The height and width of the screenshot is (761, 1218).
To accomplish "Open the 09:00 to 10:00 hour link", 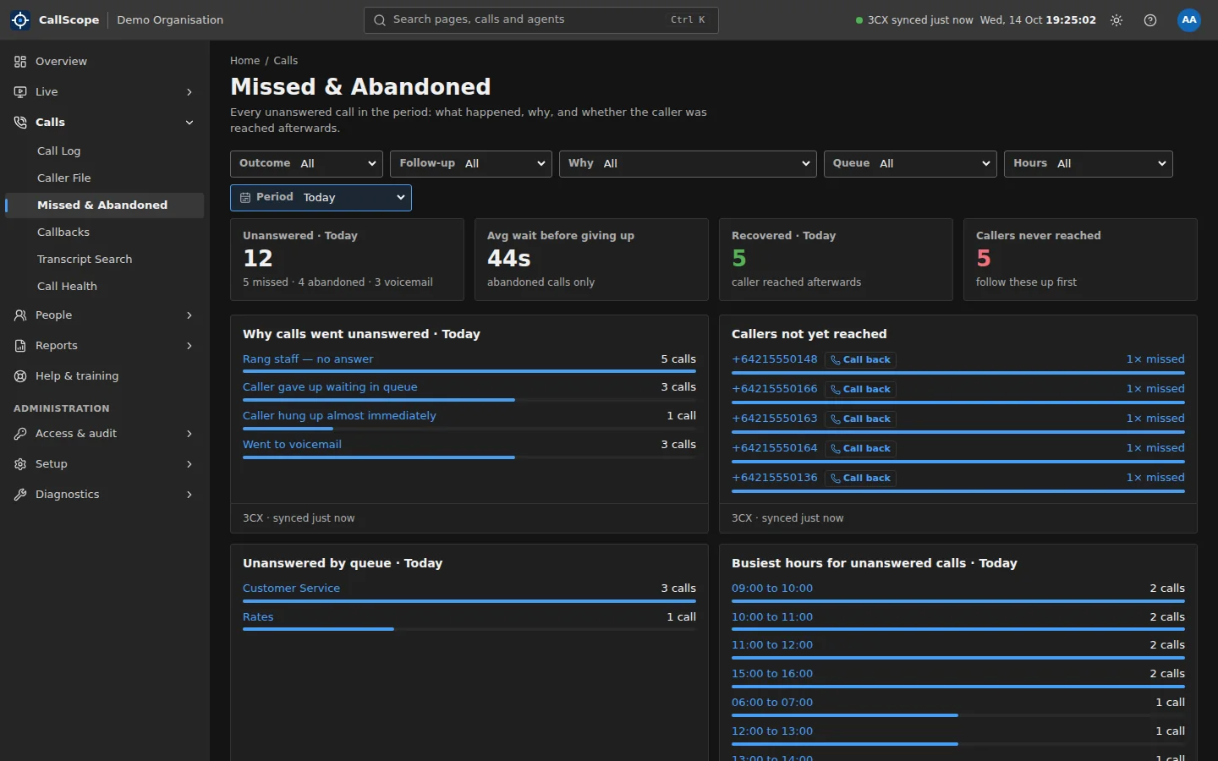I will (772, 589).
